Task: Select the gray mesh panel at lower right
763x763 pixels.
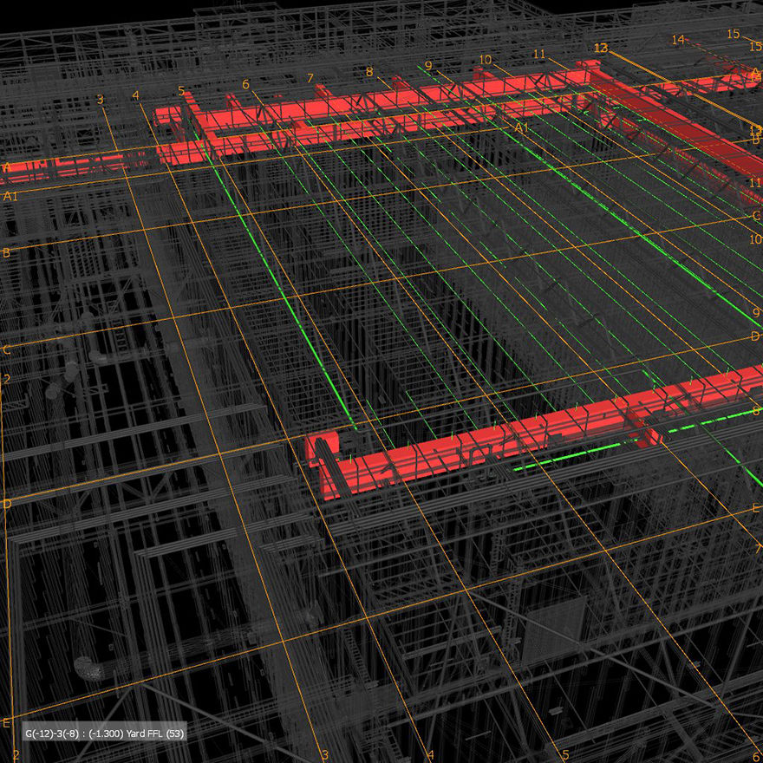Action: coord(555,626)
